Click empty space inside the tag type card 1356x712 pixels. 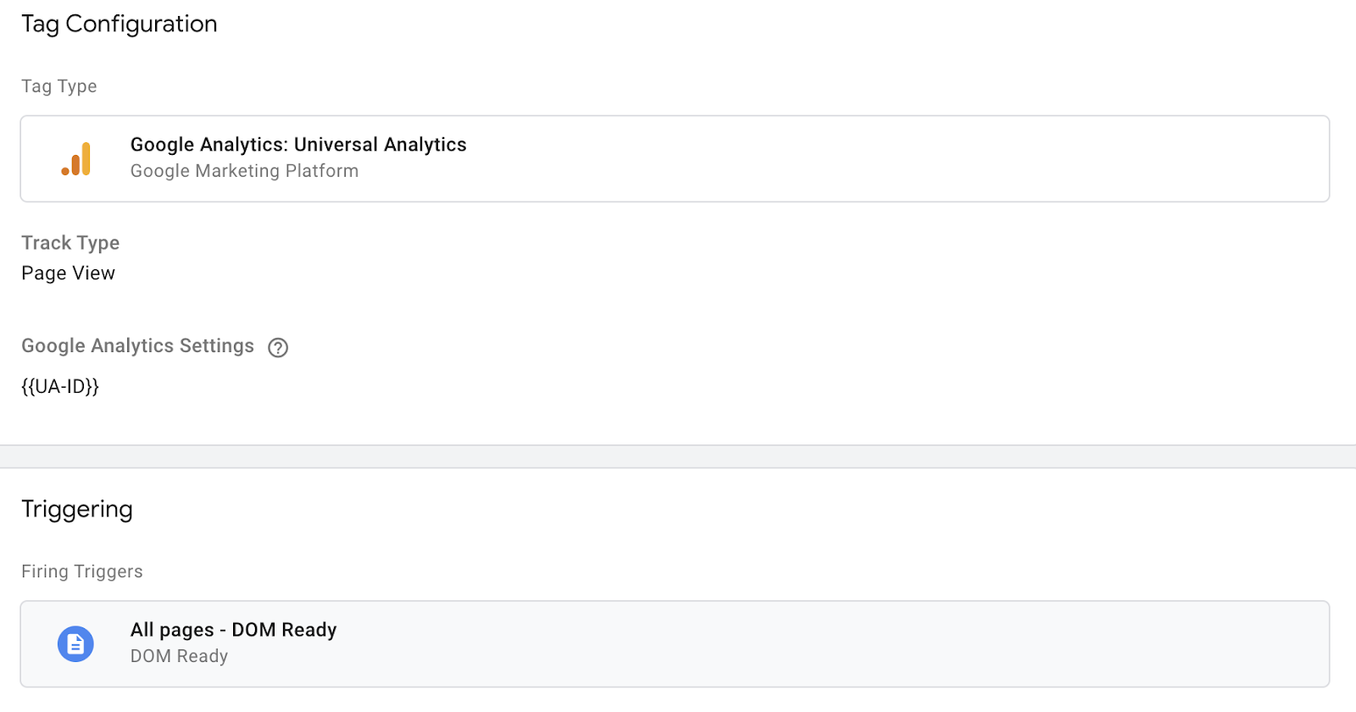847,159
